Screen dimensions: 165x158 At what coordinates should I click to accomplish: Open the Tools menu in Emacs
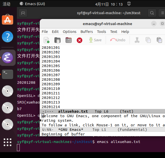[101, 32]
